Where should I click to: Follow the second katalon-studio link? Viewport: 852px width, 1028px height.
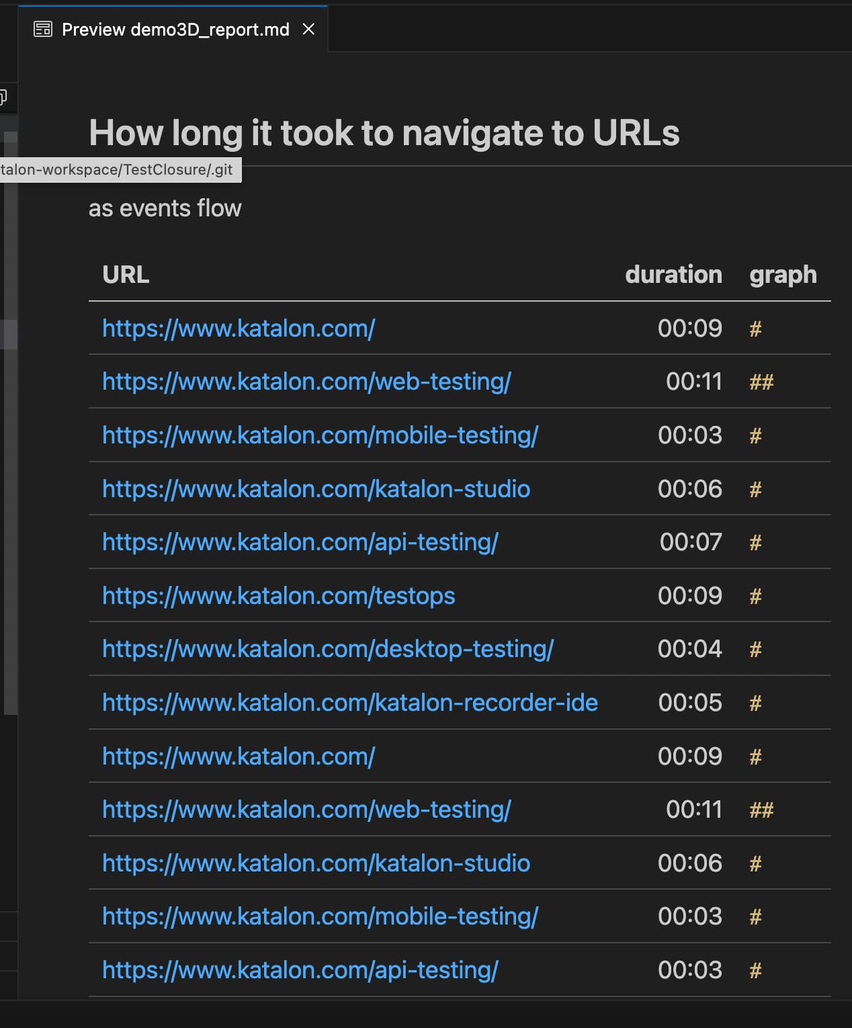(x=316, y=863)
